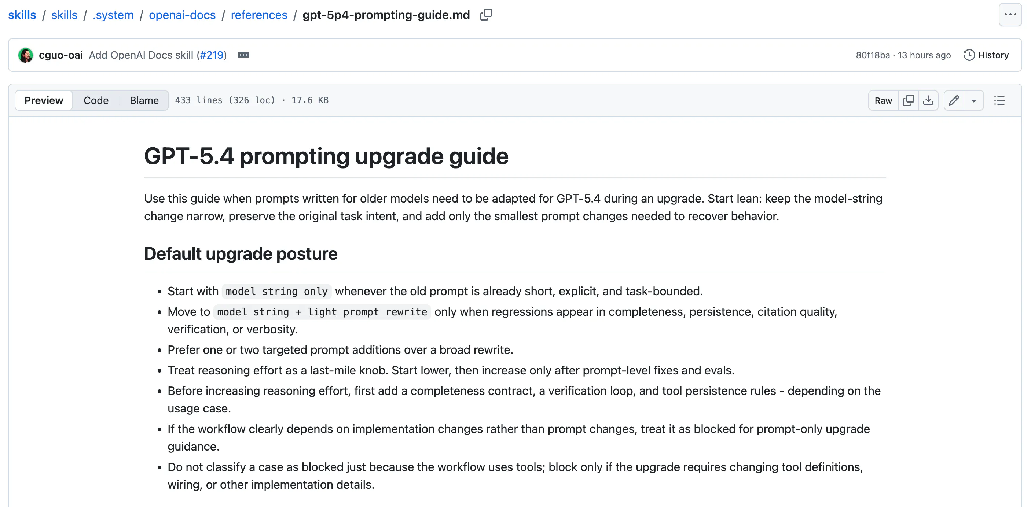Open the History clock icon
1031x507 pixels.
(x=969, y=55)
